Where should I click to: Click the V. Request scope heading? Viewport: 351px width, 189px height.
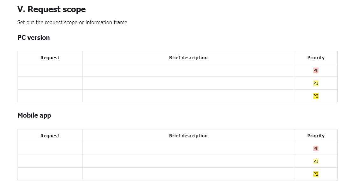(x=52, y=9)
